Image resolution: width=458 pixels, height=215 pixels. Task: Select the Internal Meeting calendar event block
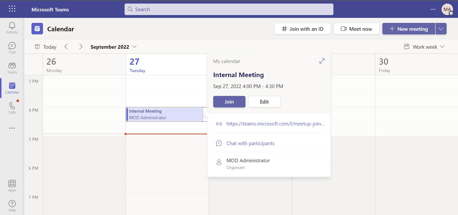point(165,114)
